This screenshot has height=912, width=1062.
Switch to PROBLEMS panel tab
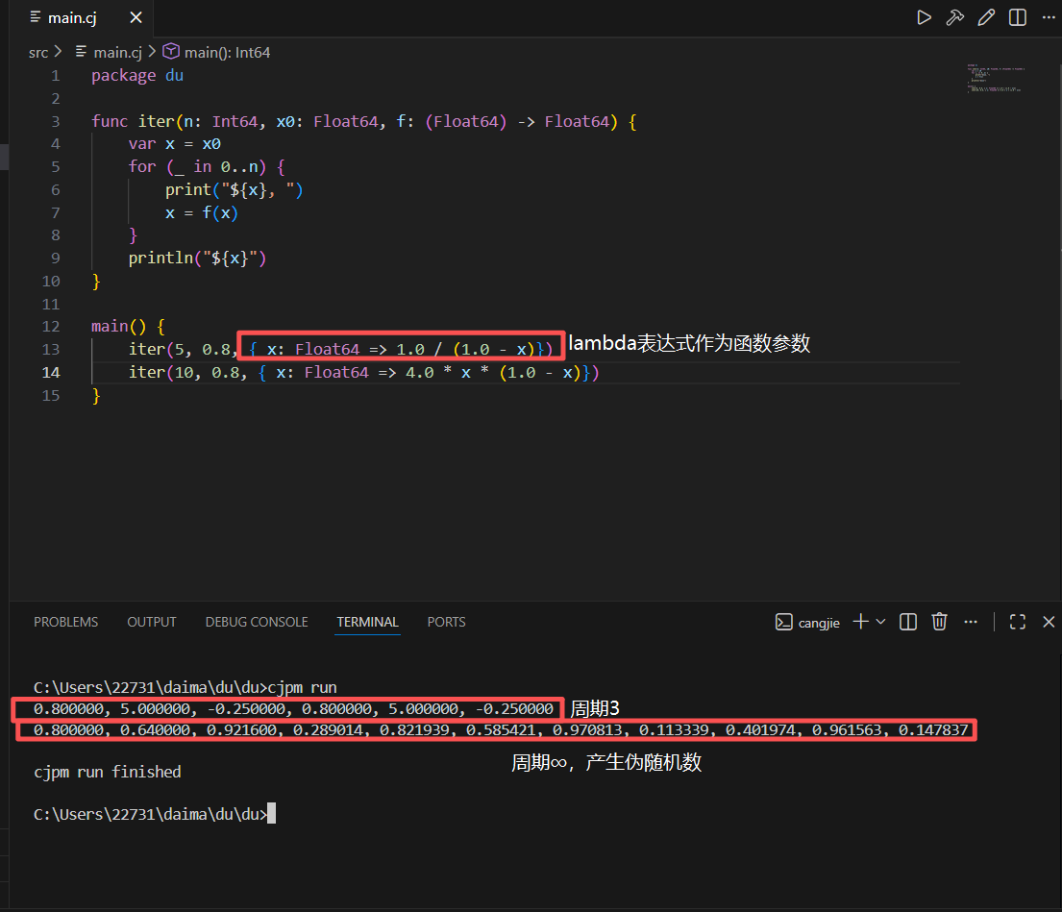pyautogui.click(x=65, y=622)
